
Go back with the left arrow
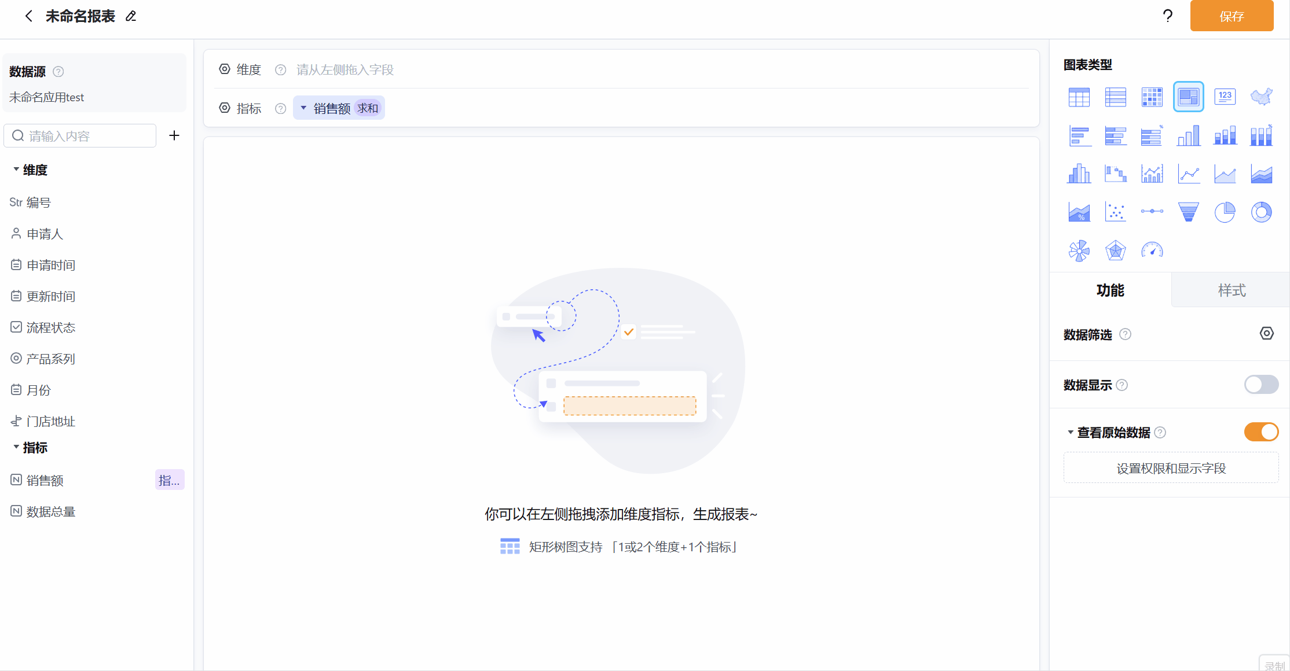(28, 16)
